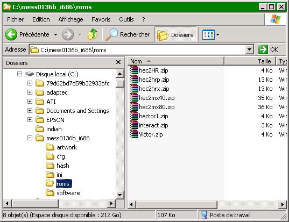This screenshot has height=222, width=289.
Task: Click tree pane horizontal scroll right arrow
Action: [x=111, y=203]
